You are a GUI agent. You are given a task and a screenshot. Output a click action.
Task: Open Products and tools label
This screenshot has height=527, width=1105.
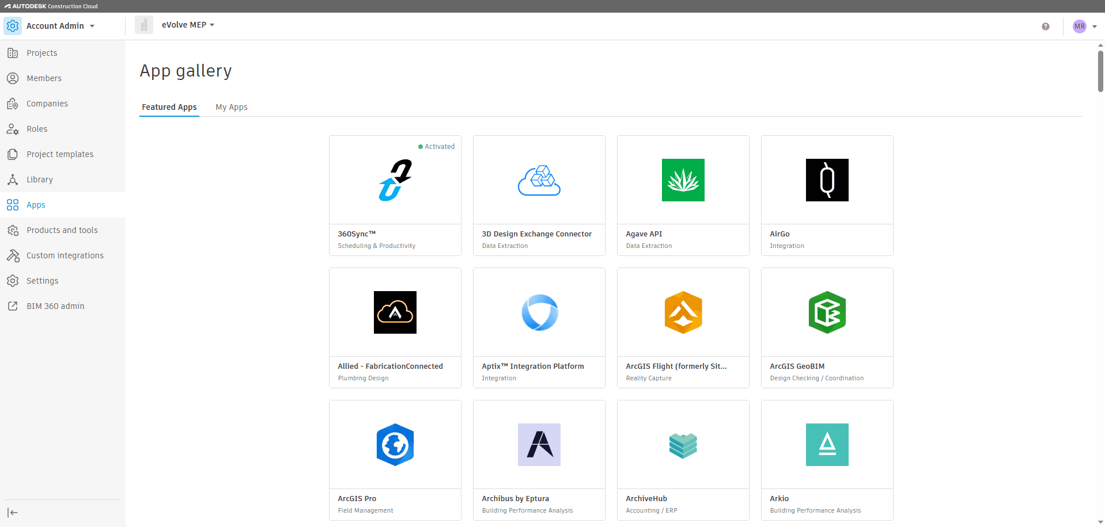click(62, 230)
